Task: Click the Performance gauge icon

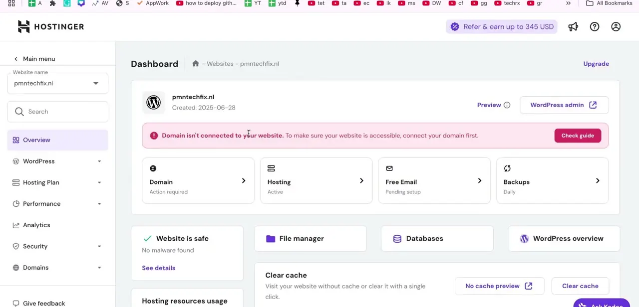Action: [x=16, y=204]
